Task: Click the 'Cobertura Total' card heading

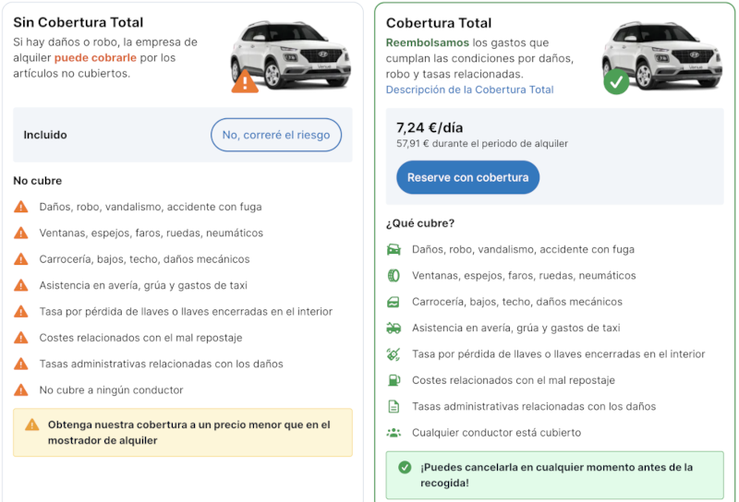Action: (439, 23)
